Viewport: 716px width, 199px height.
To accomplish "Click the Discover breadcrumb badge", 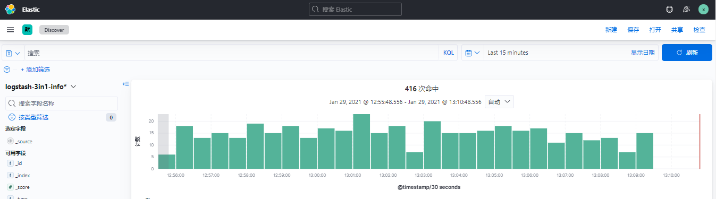I will point(54,30).
